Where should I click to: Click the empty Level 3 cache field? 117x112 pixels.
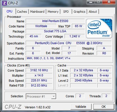[x=83, y=85]
